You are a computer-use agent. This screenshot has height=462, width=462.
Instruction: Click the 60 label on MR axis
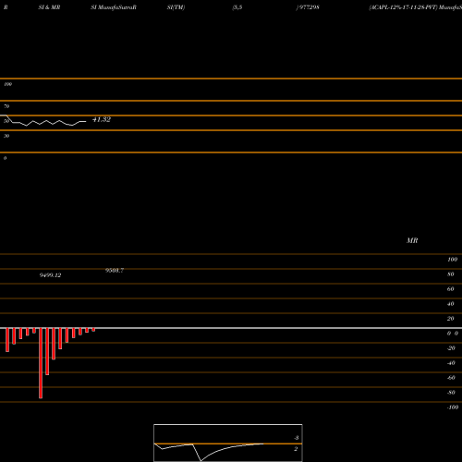point(451,289)
